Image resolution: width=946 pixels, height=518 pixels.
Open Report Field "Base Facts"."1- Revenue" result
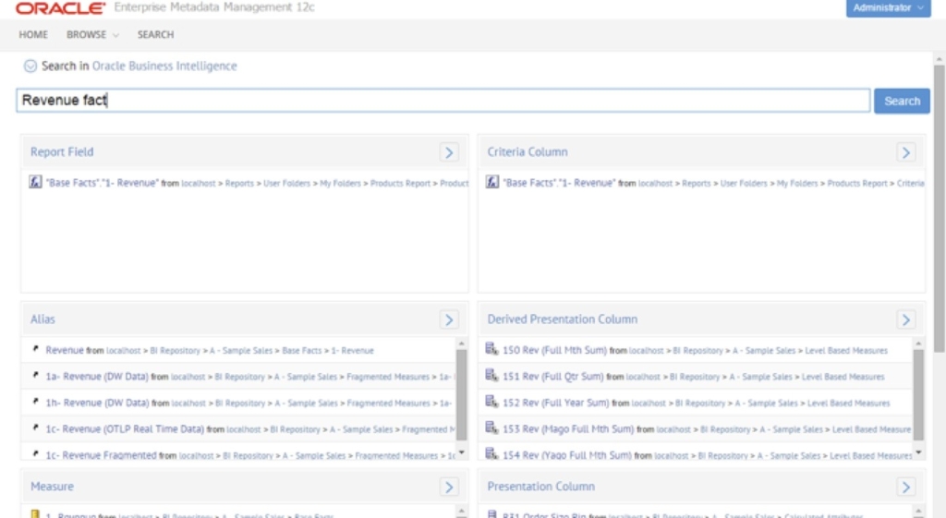point(102,183)
